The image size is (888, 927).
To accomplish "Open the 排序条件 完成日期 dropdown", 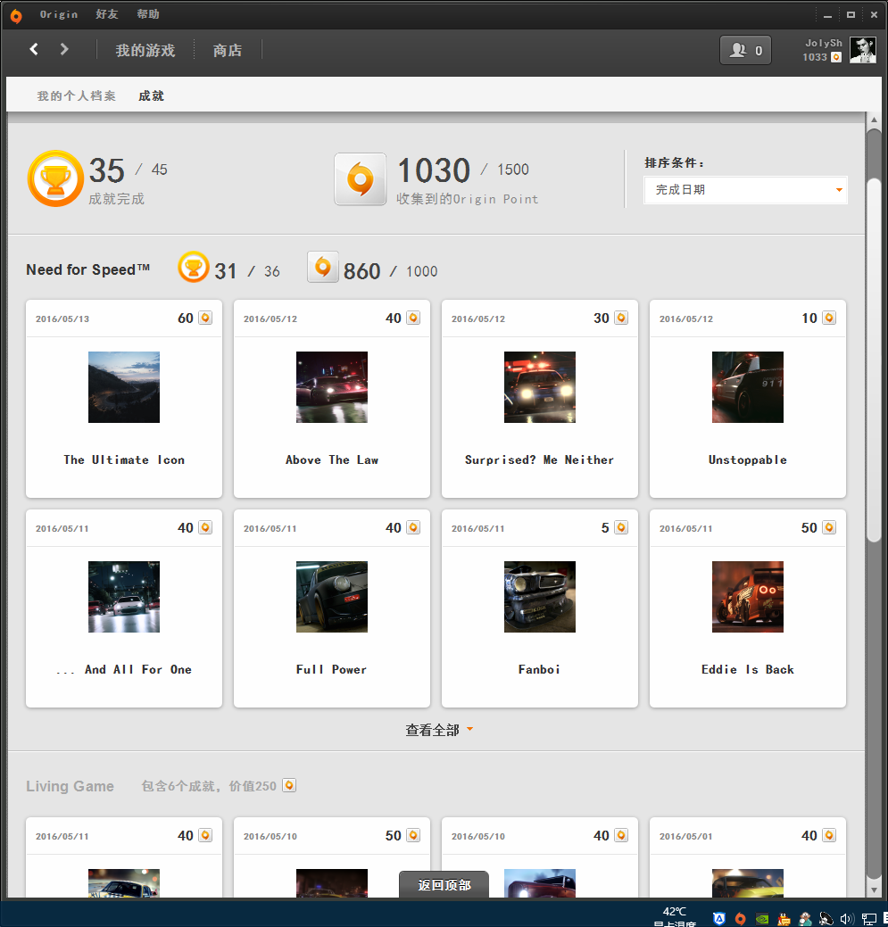I will pos(745,190).
